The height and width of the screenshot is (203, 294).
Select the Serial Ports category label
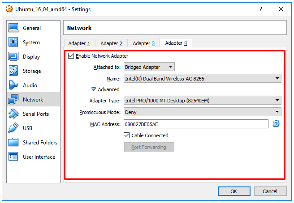pyautogui.click(x=36, y=114)
